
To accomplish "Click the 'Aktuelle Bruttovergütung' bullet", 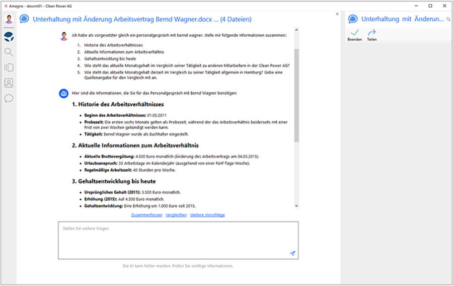I will 172,156.
